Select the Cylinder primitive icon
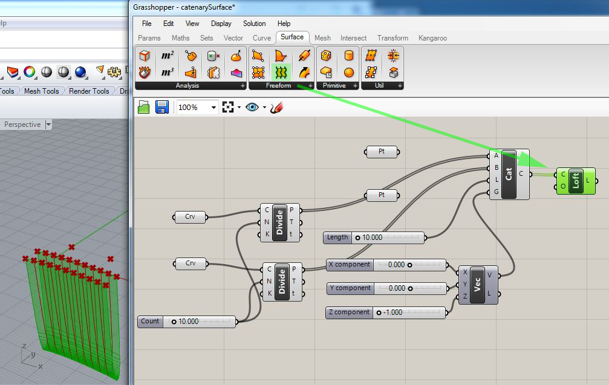The image size is (609, 385). click(x=348, y=56)
